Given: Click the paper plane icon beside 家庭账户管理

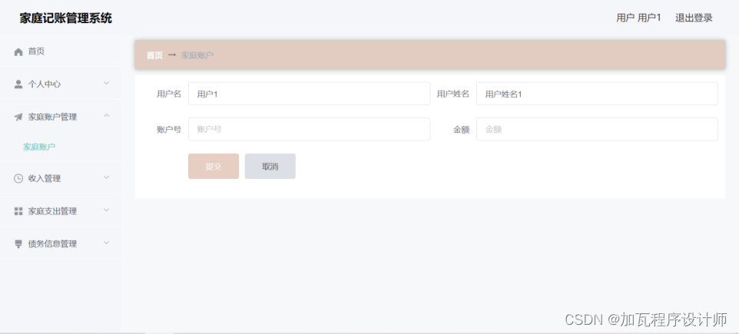Looking at the screenshot, I should (x=18, y=117).
